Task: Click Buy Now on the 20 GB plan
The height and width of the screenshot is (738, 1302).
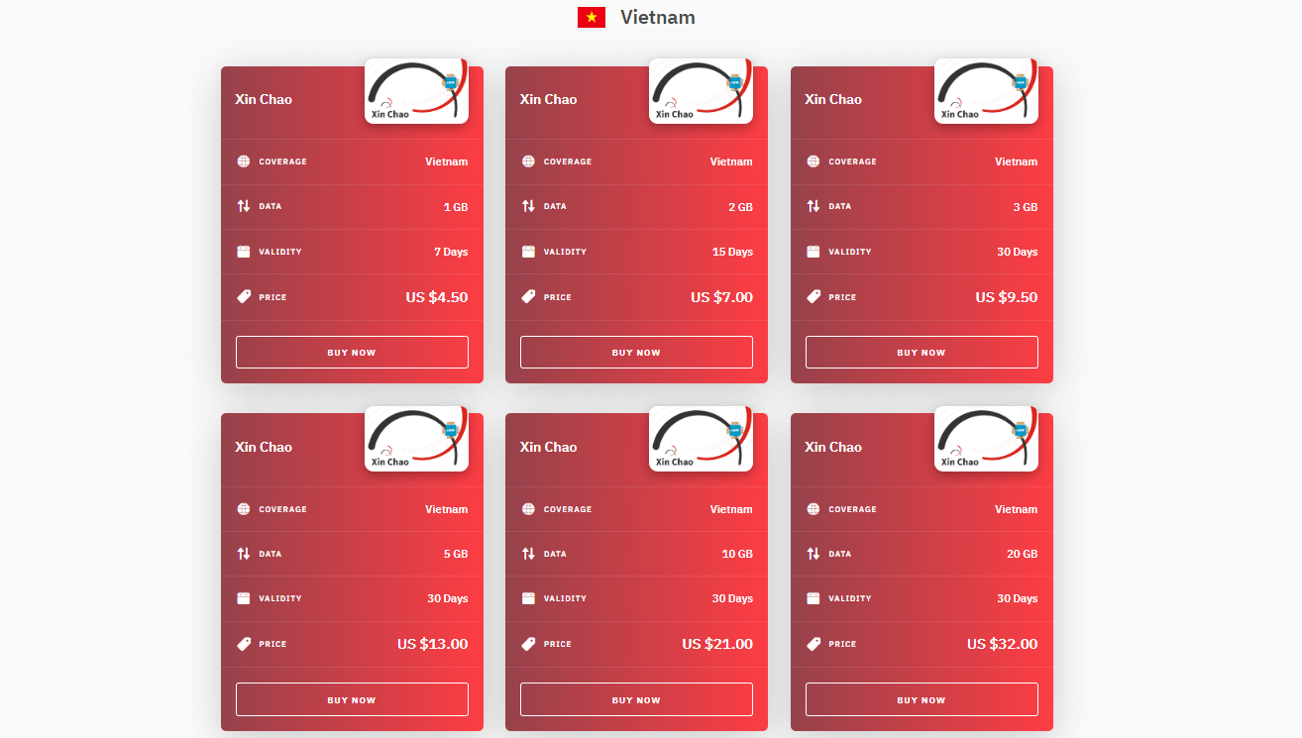Action: point(922,699)
